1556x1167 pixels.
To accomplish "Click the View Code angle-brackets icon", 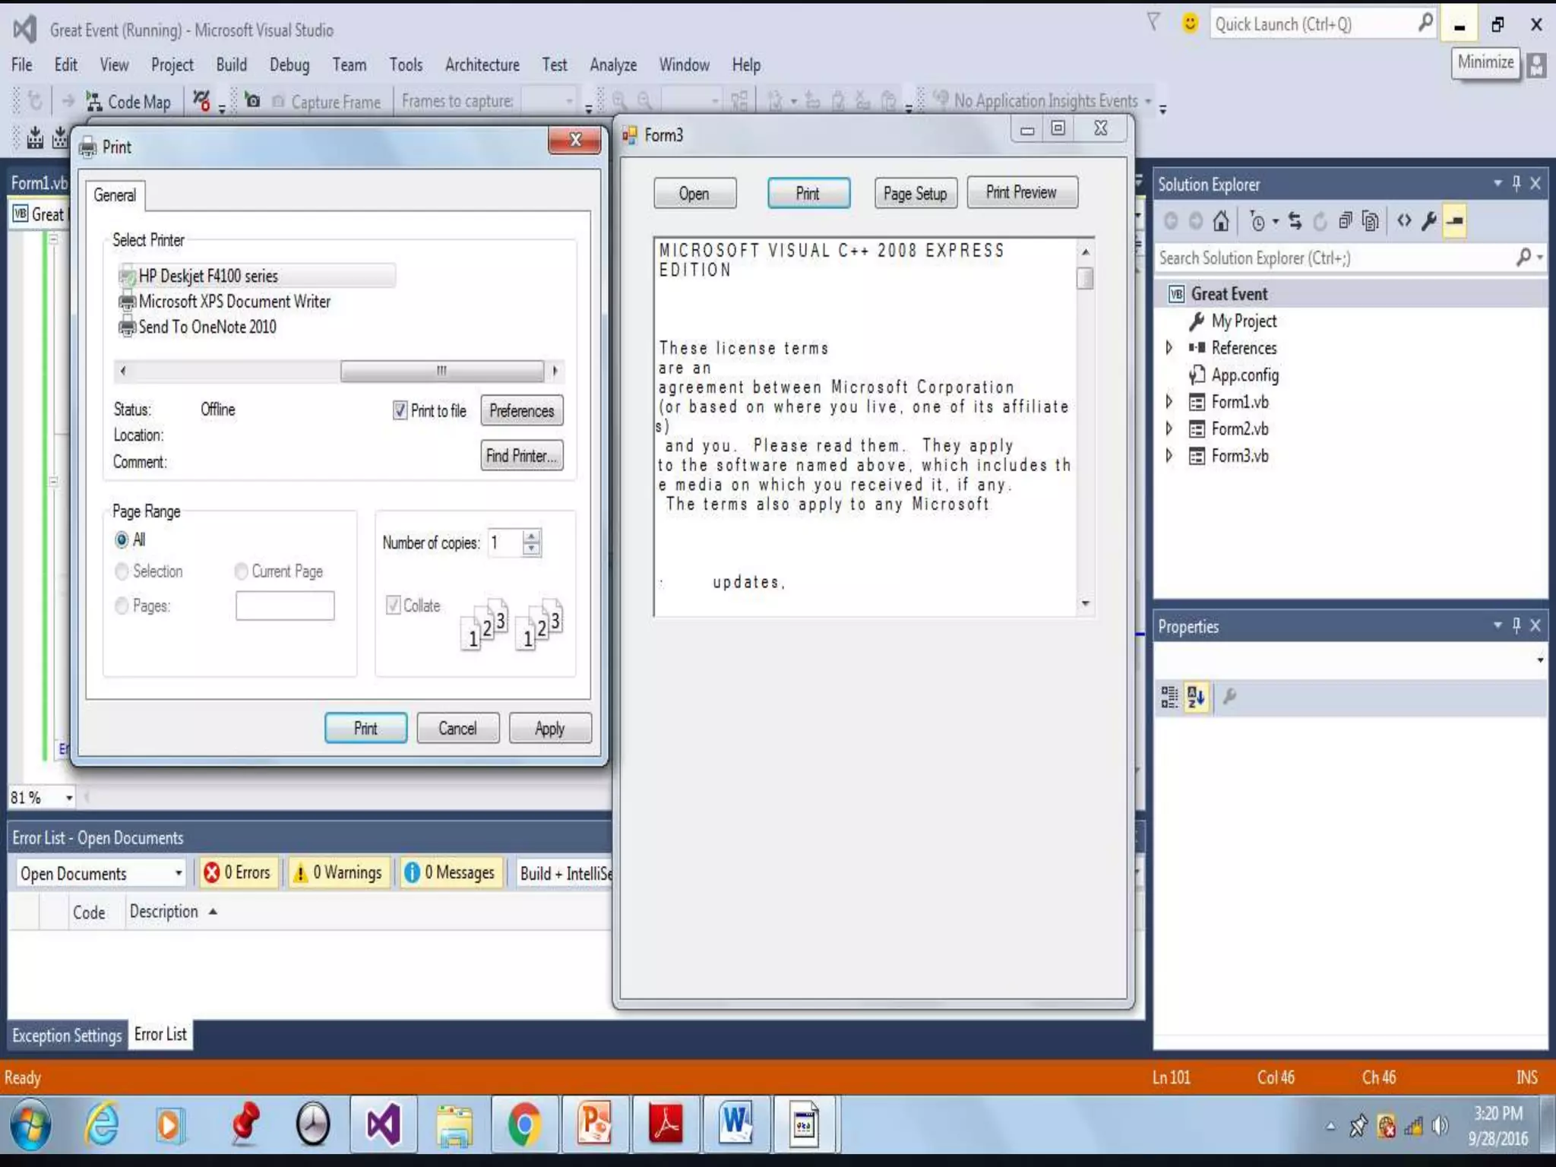I will click(x=1404, y=221).
